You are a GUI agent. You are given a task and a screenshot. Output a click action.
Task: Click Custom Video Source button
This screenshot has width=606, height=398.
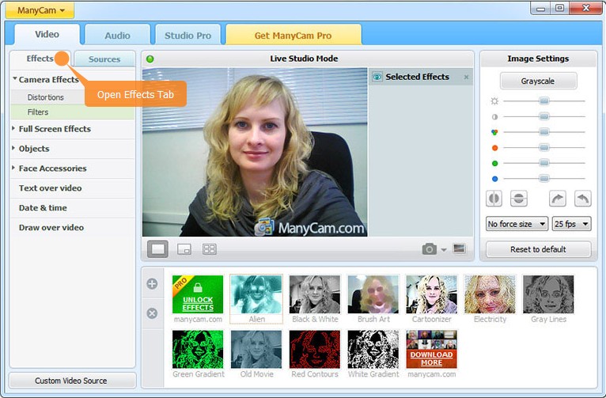click(72, 381)
